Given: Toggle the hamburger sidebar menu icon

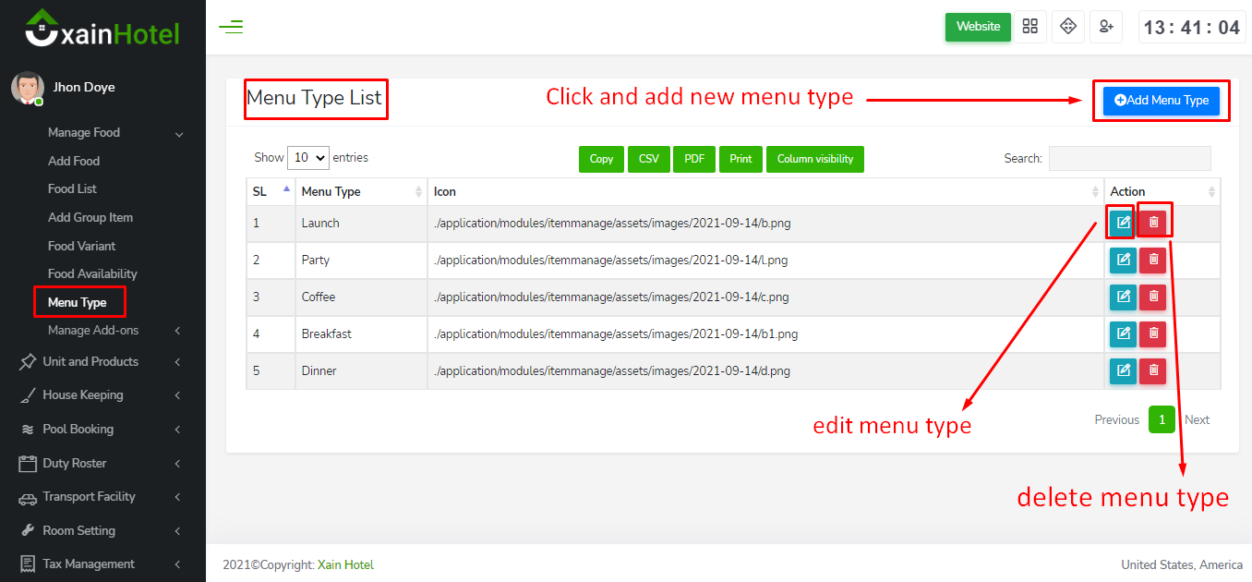Looking at the screenshot, I should 231,27.
